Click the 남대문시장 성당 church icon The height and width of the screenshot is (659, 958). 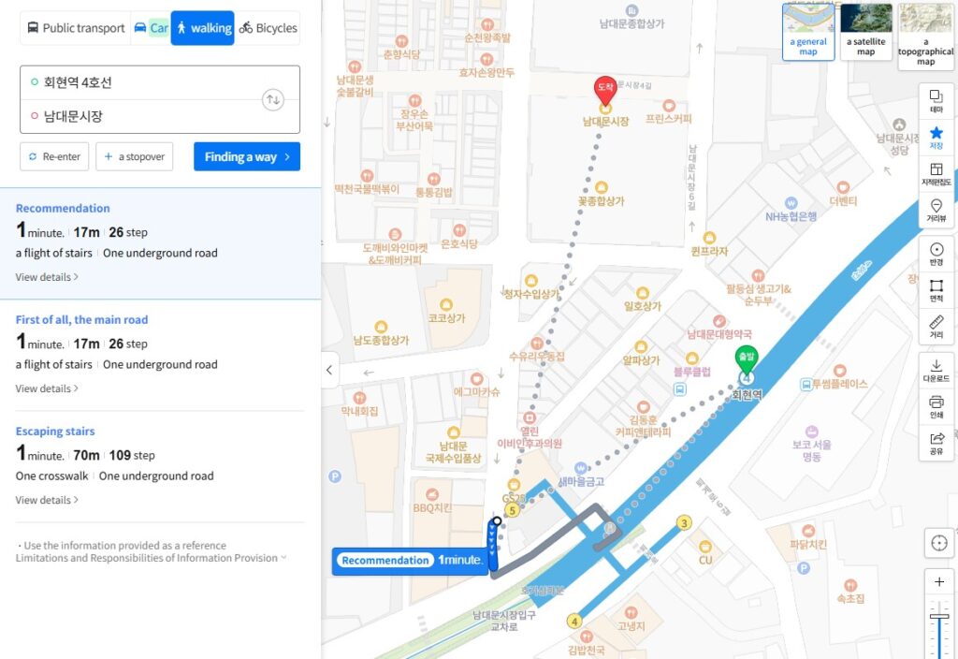[x=899, y=124]
